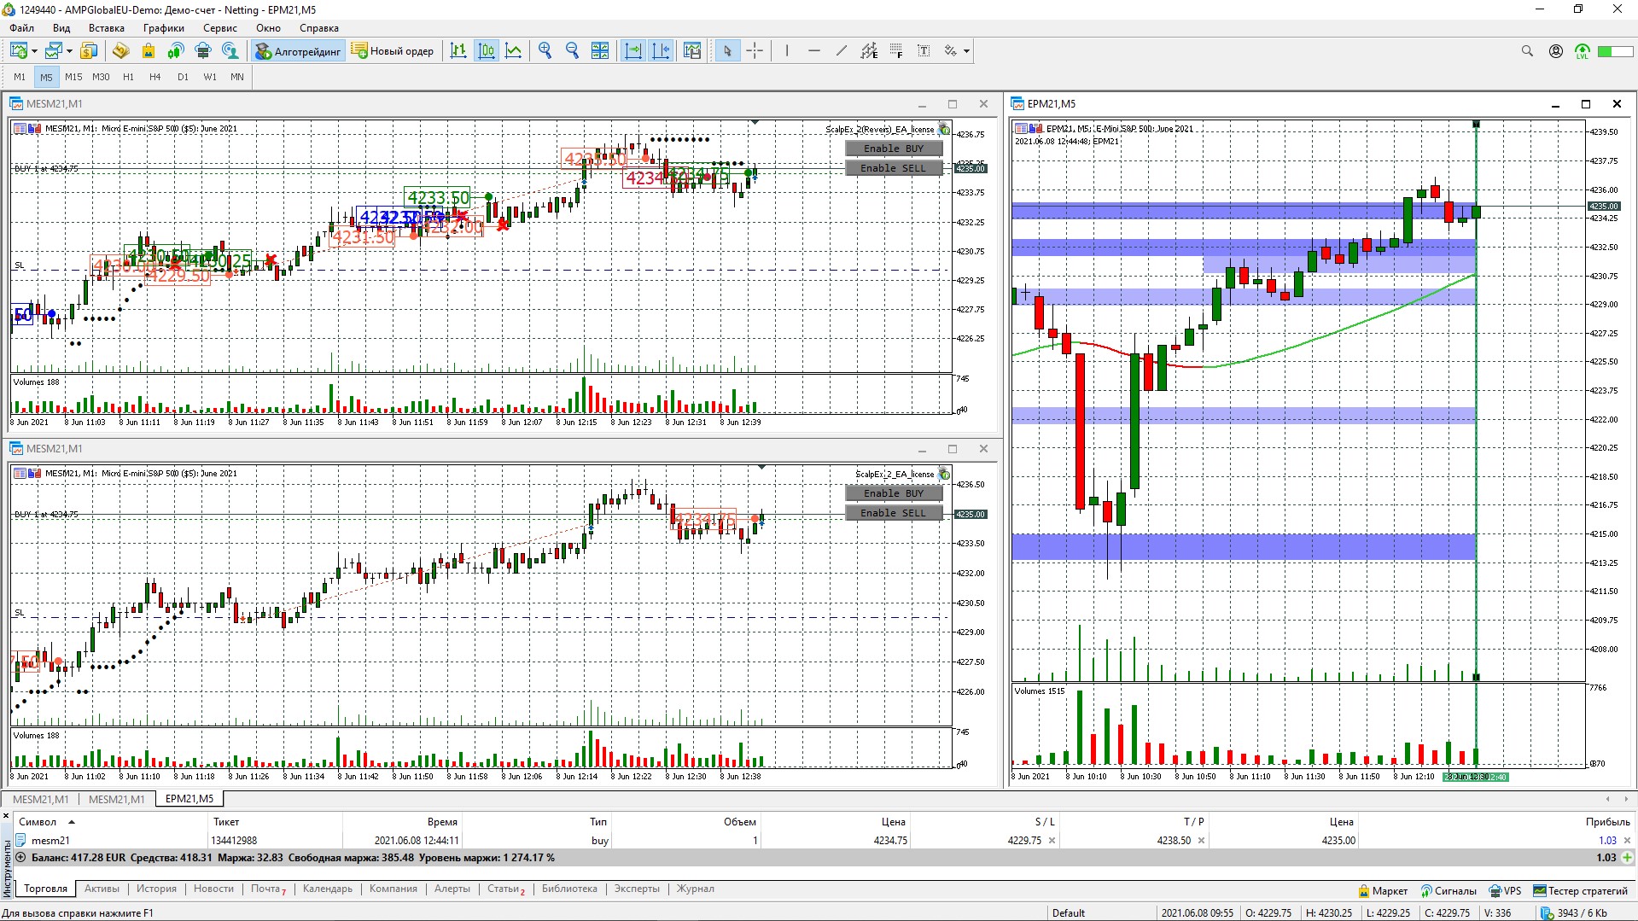The image size is (1638, 921).
Task: Select the trendline drawing tool
Action: (842, 51)
